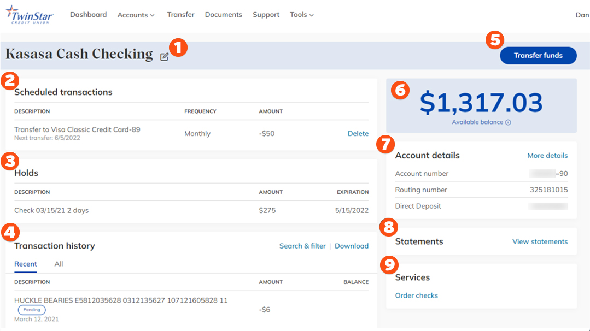Click the Transfer funds button
Image resolution: width=590 pixels, height=331 pixels.
pyautogui.click(x=538, y=56)
